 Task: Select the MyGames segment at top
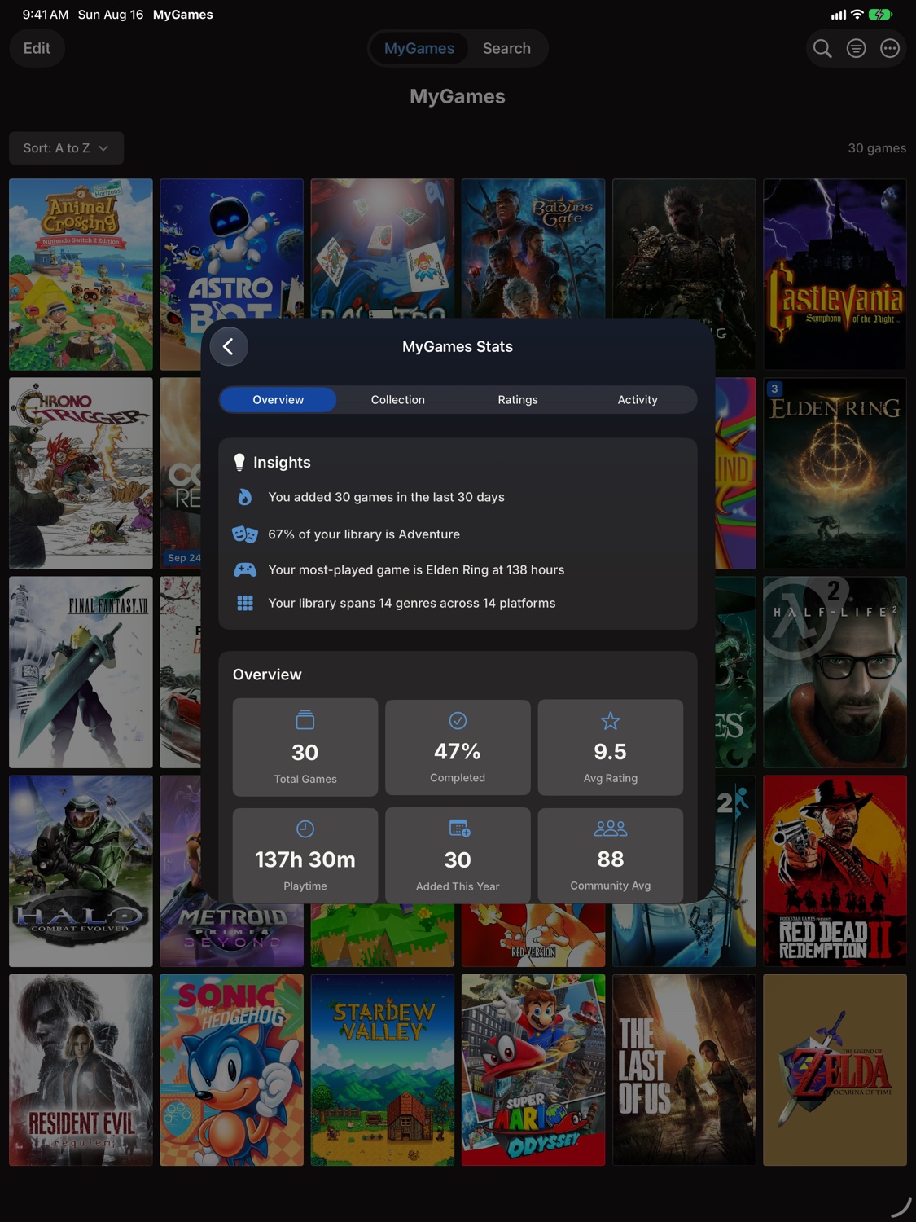click(x=419, y=48)
